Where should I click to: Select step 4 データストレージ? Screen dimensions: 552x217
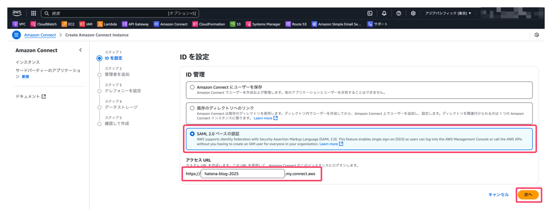pos(121,107)
